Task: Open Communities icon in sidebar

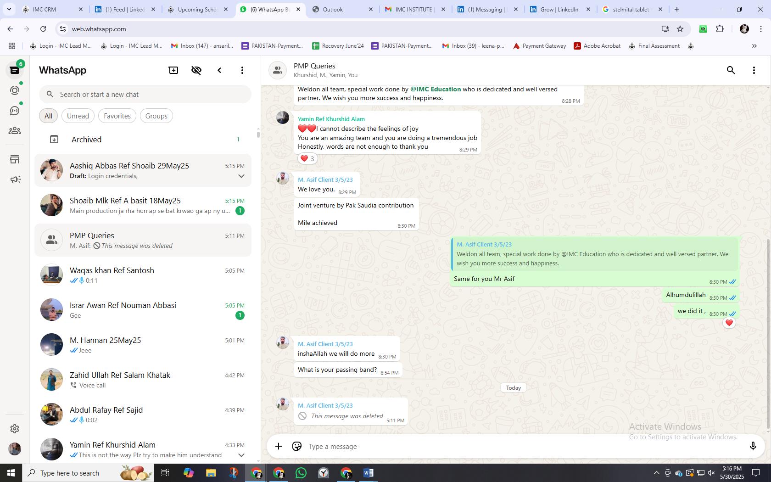Action: coord(15,131)
